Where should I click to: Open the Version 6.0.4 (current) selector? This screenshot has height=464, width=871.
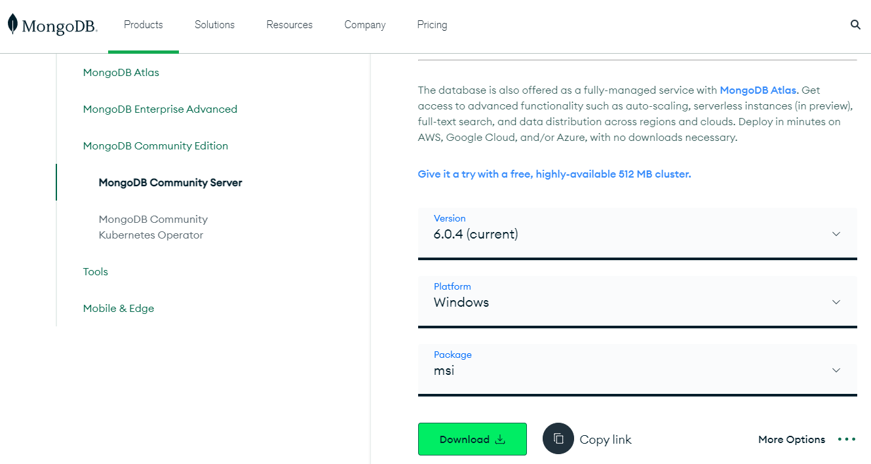coord(638,234)
